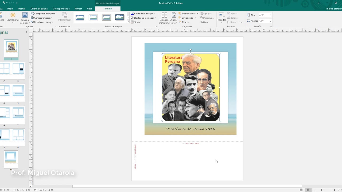The image size is (342, 192).
Task: Click Traer adelante
Action: tap(187, 14)
